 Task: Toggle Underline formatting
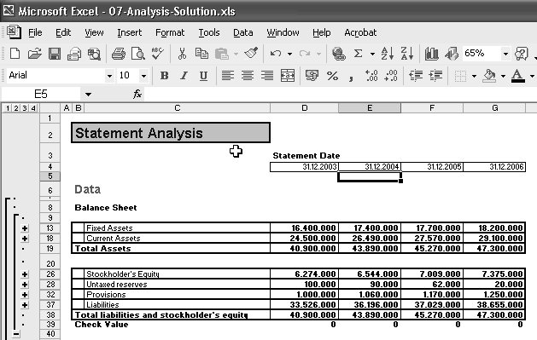203,76
